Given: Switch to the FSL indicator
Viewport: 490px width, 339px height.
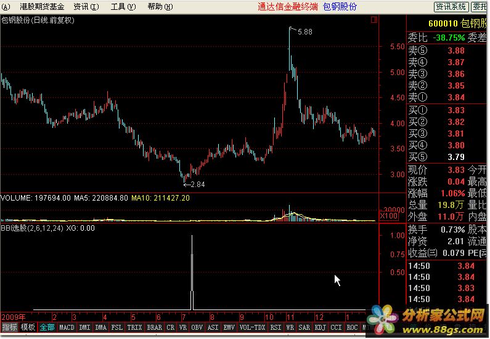Looking at the screenshot, I should pos(117,327).
